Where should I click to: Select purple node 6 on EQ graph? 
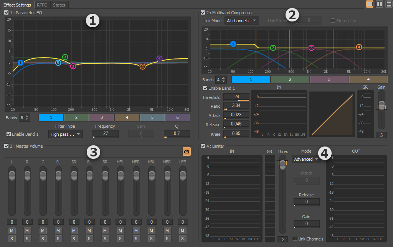click(160, 59)
